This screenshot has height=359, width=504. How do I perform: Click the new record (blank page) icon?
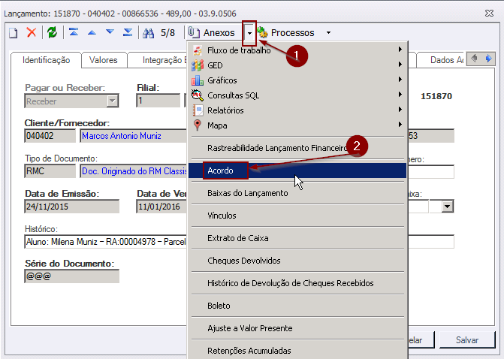coord(13,32)
